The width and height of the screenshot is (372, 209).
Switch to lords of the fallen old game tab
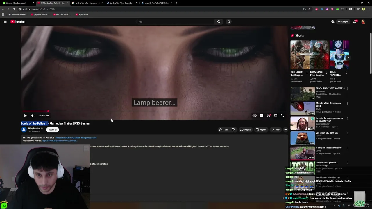coord(87,3)
